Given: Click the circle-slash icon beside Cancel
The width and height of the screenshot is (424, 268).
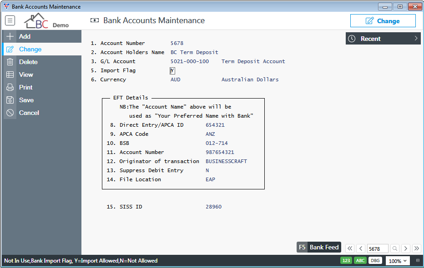Looking at the screenshot, I should click(10, 113).
